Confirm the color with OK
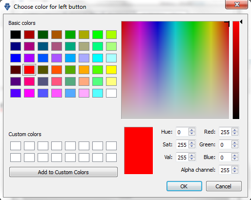The height and width of the screenshot is (200, 251). (x=184, y=186)
